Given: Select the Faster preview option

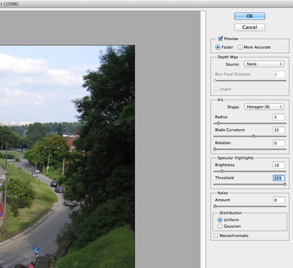Looking at the screenshot, I should click(218, 47).
